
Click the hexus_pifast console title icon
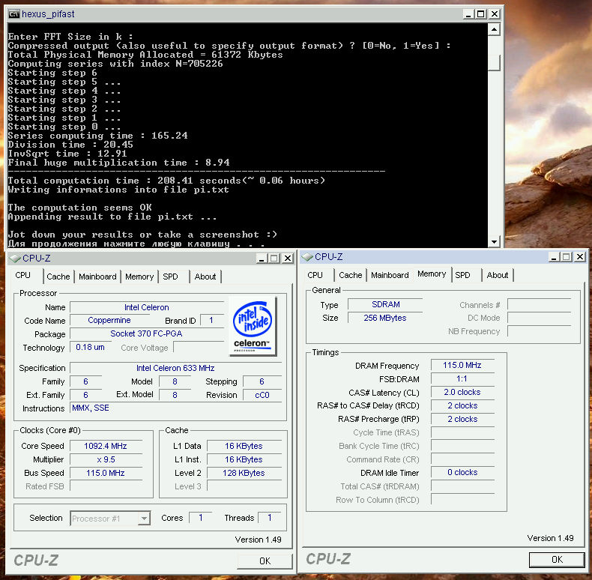click(x=14, y=14)
